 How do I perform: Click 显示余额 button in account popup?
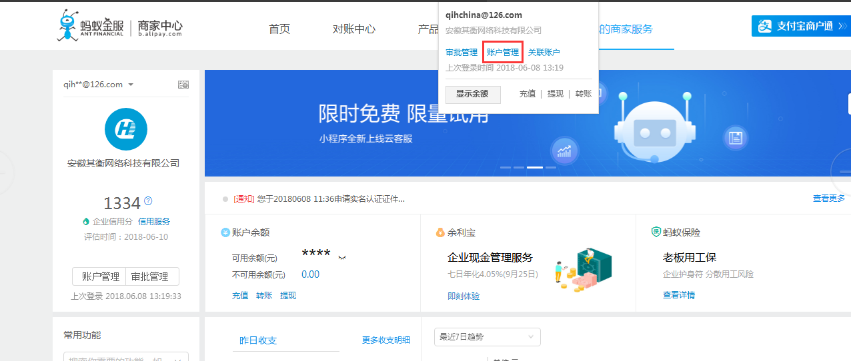(473, 94)
